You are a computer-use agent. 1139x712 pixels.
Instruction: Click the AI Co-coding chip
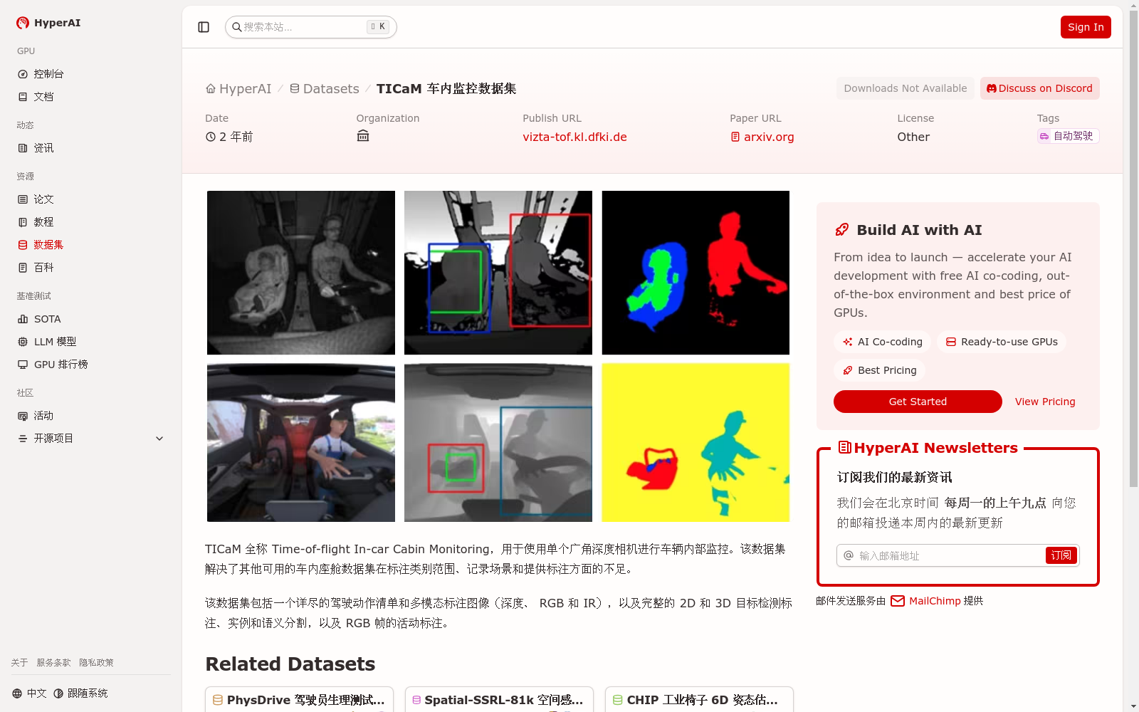[x=883, y=342]
